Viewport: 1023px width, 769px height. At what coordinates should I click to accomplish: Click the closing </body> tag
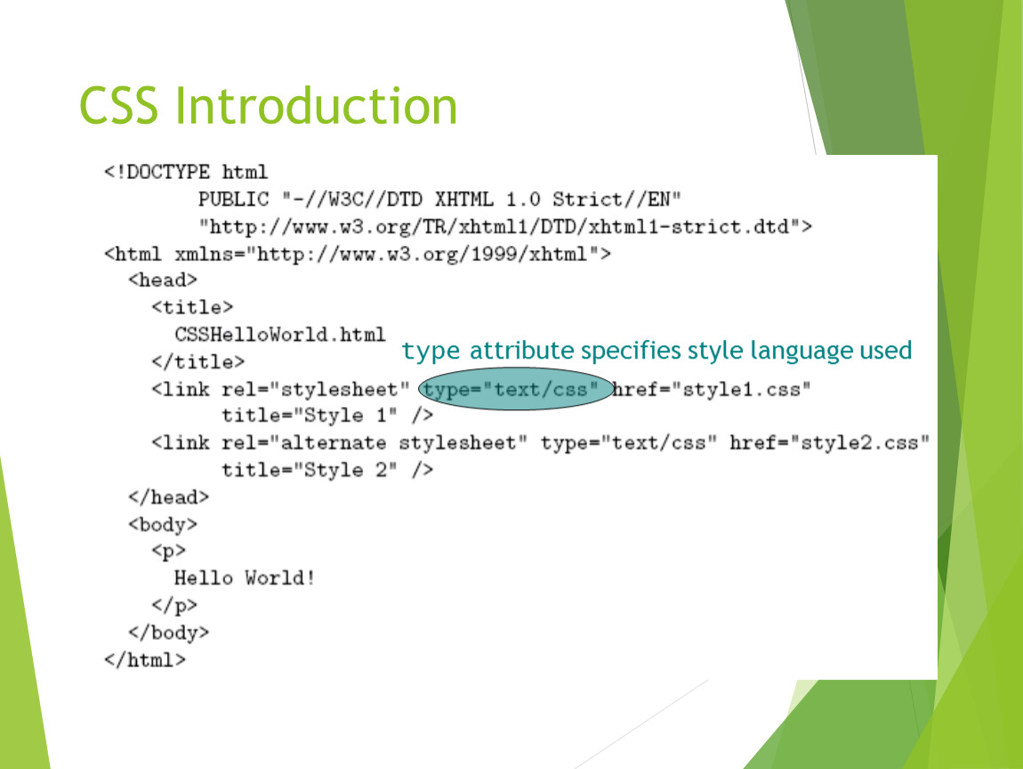point(168,633)
